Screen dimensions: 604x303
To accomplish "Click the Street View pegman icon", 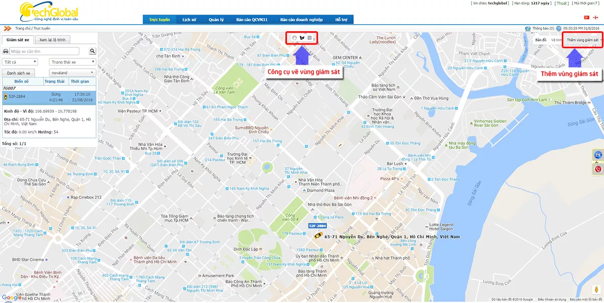I will 596,289.
